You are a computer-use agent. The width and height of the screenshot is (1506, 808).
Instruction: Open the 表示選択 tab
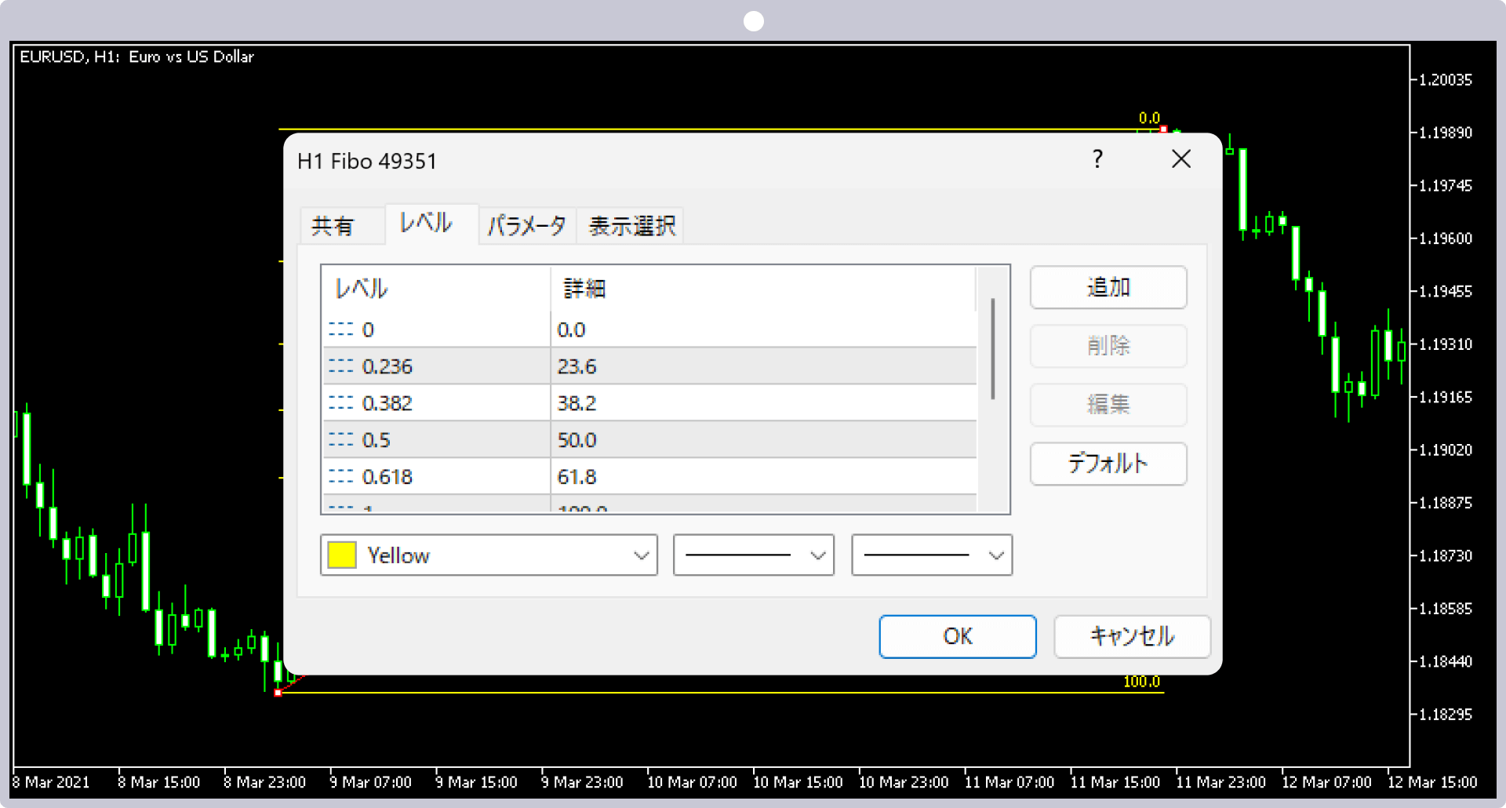pyautogui.click(x=631, y=226)
